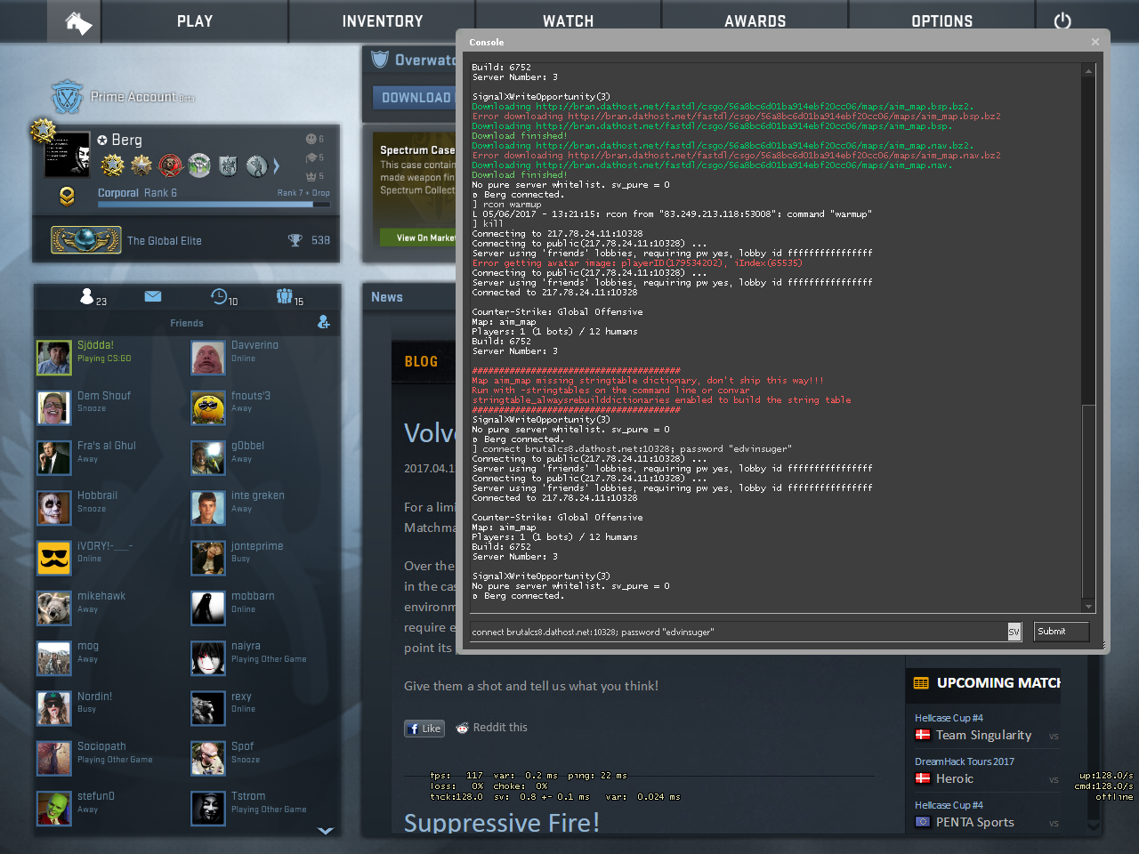This screenshot has width=1139, height=854.
Task: Click the Corporal rank chevron icon
Action: click(67, 196)
